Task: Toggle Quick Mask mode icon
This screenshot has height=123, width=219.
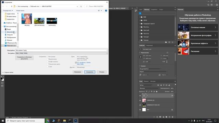Action: coord(2,83)
